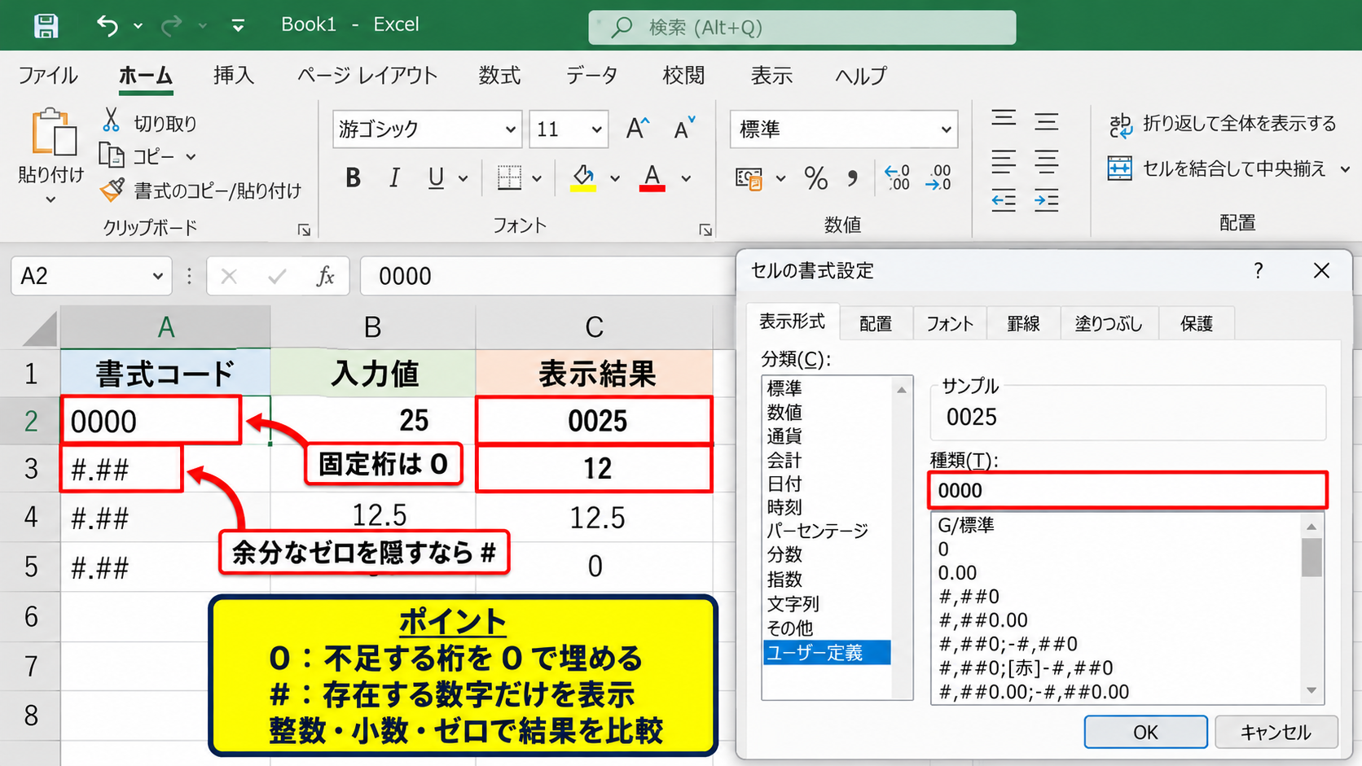Screen dimensions: 1362x766
Task: Switch to the 罫線 tab in dialog
Action: (x=1023, y=323)
